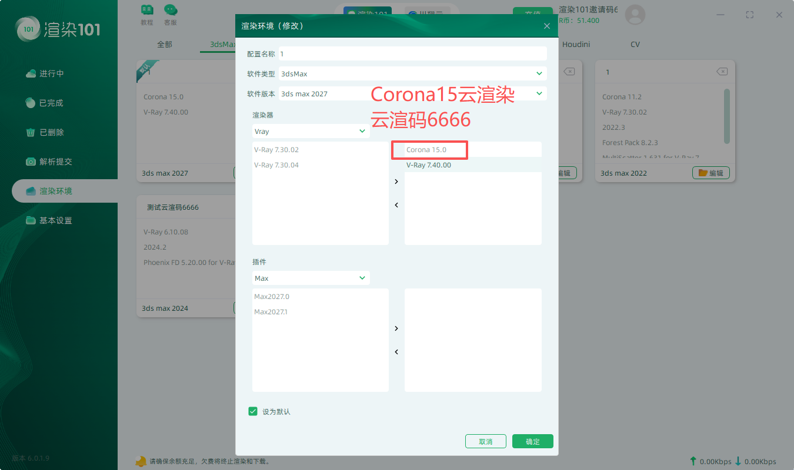
Task: Remove selected plugin with left arrow
Action: pyautogui.click(x=396, y=352)
